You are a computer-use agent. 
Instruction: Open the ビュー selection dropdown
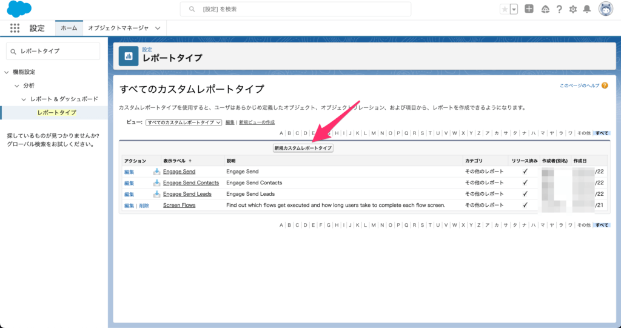pos(184,122)
